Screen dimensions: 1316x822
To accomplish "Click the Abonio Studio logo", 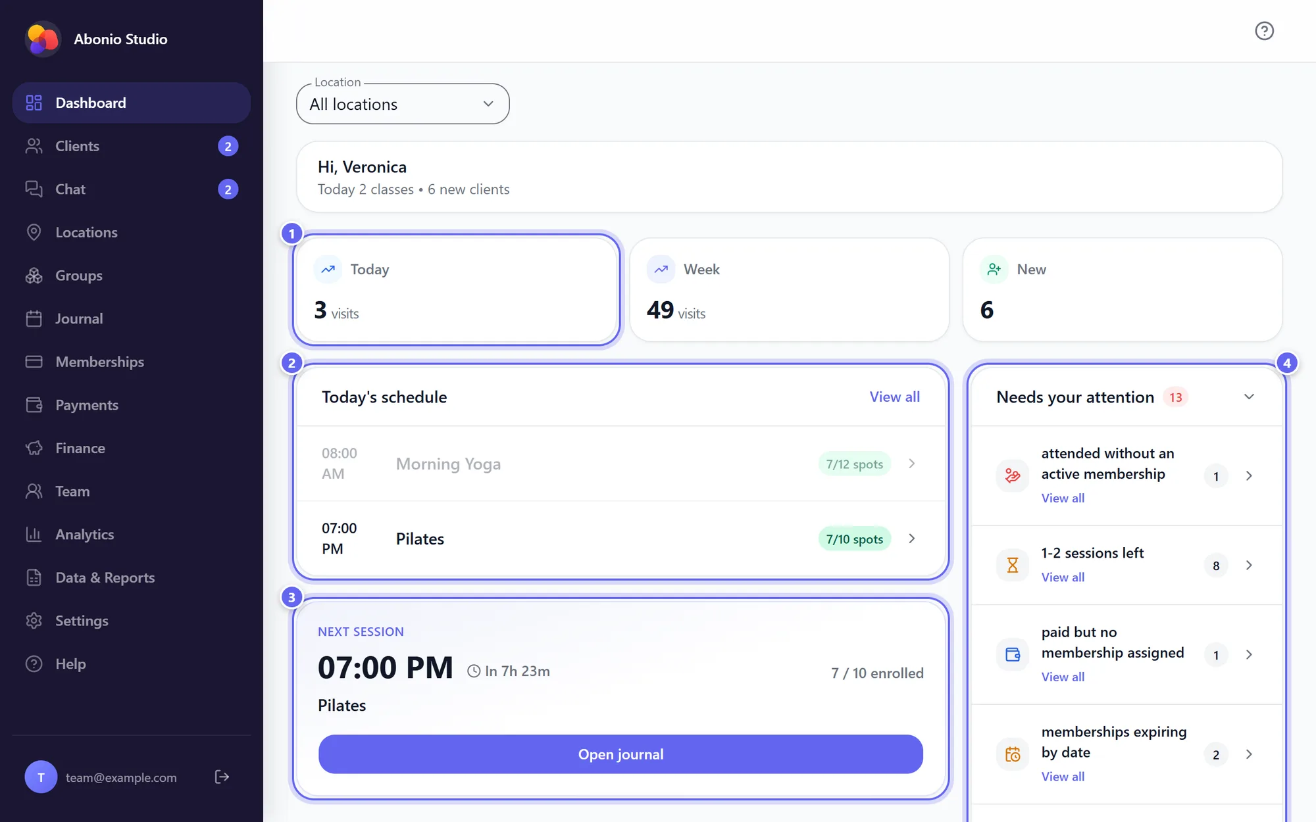I will pyautogui.click(x=43, y=39).
